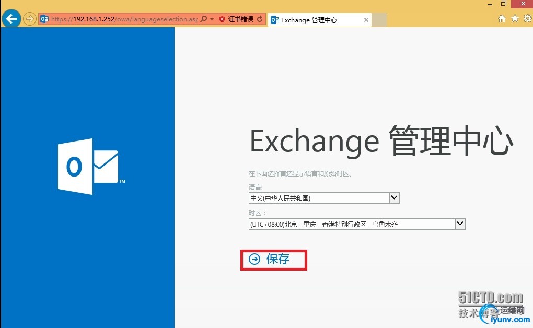This screenshot has width=533, height=328.
Task: Open the 时区 time zone dropdown
Action: pyautogui.click(x=357, y=224)
